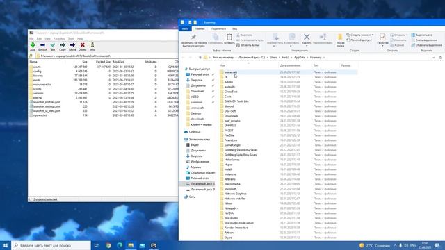Screen dimensions: 445x250
Task: Open the blue Файл tab in Explorer
Action: (186, 28)
